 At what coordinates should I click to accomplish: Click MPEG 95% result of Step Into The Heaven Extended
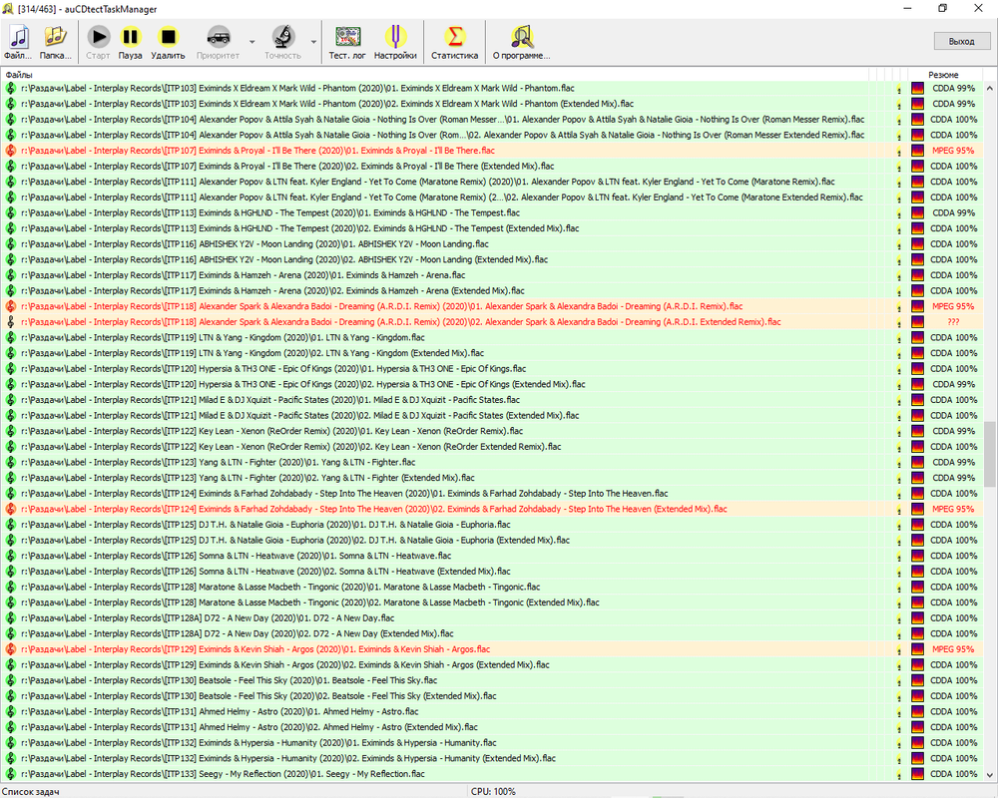coord(953,509)
